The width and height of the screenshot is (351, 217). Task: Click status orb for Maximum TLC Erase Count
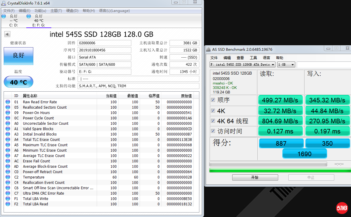8,145
